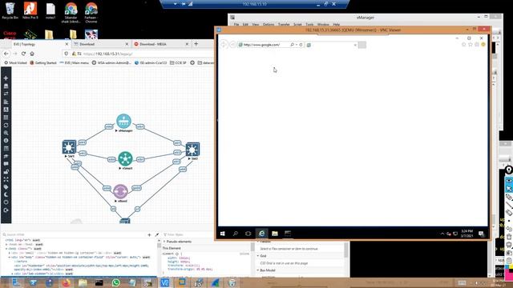This screenshot has height=288, width=513.
Task: Open a new Firefox tab with plus button
Action: click(x=196, y=44)
